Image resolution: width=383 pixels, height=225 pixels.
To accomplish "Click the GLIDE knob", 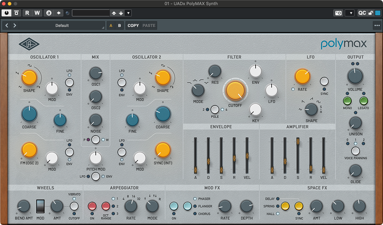I will point(355,171).
